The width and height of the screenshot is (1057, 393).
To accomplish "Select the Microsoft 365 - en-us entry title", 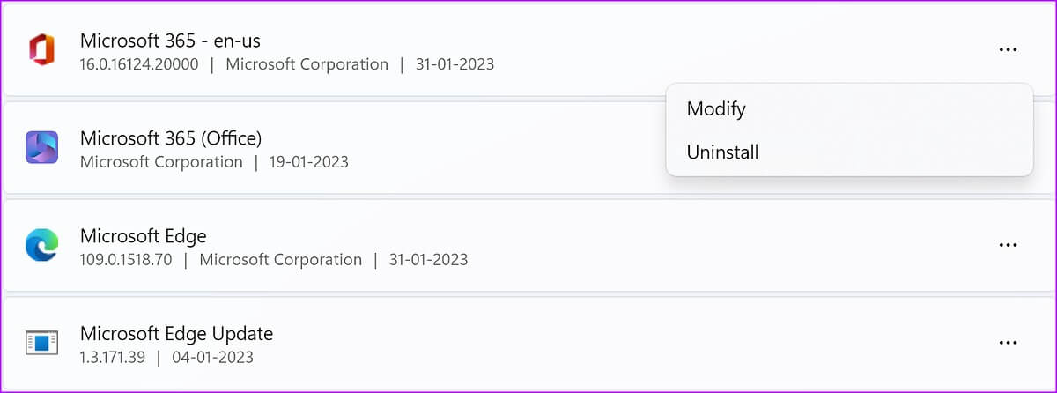I will [x=170, y=41].
